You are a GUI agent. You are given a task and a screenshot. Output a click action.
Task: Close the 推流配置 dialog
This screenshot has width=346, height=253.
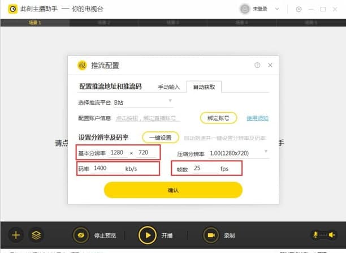click(270, 65)
